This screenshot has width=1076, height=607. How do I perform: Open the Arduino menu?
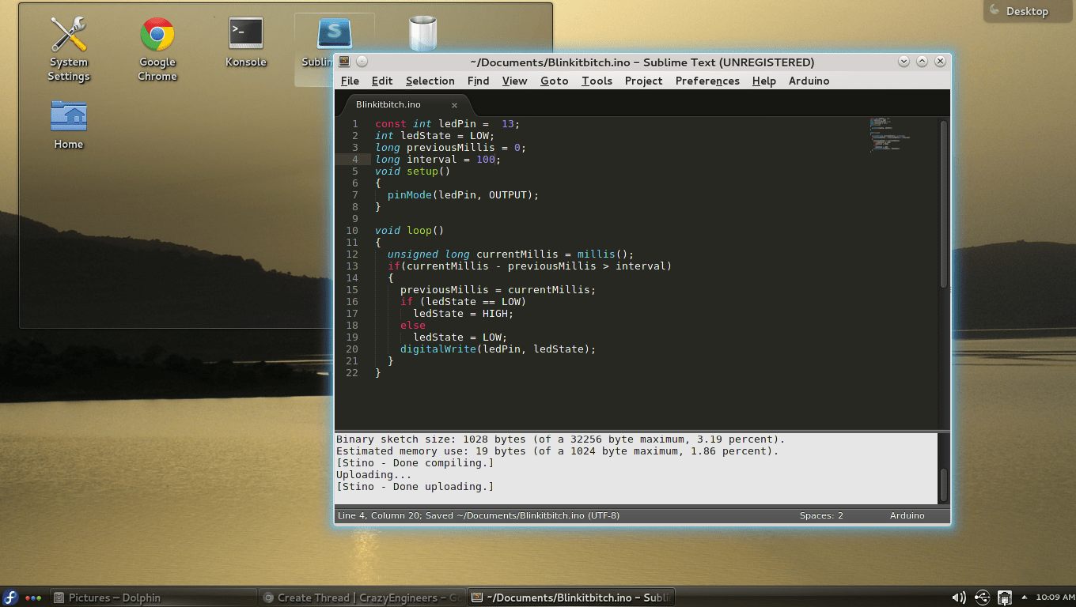pyautogui.click(x=809, y=81)
